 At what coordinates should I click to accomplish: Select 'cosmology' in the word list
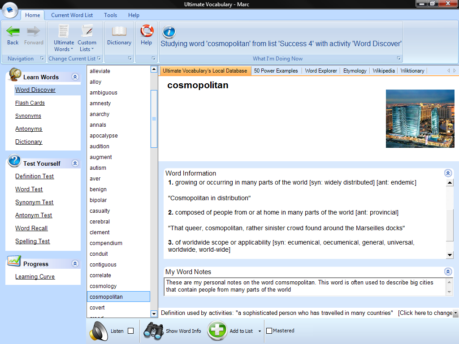point(118,286)
